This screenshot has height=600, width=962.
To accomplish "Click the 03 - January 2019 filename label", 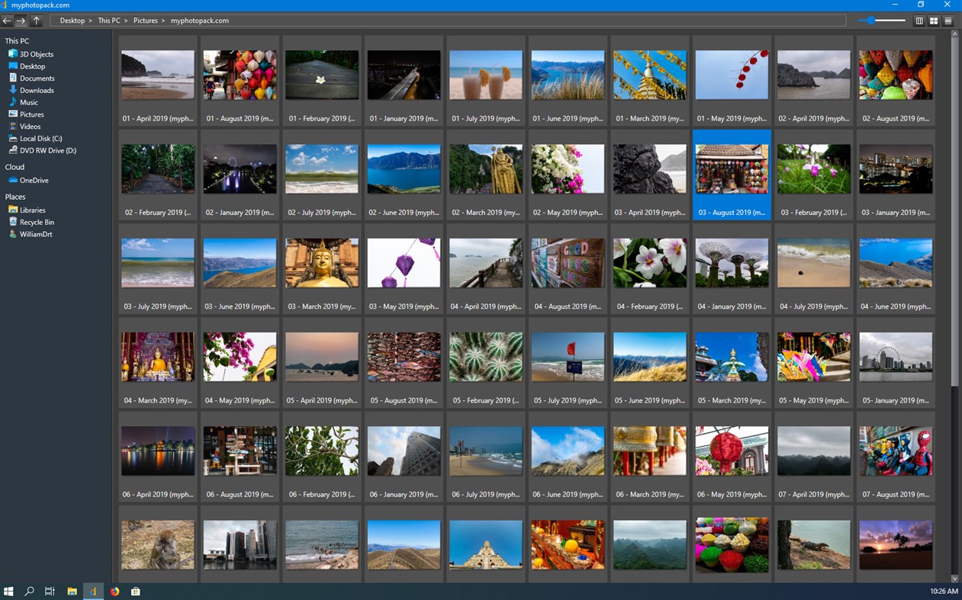I will [x=896, y=213].
